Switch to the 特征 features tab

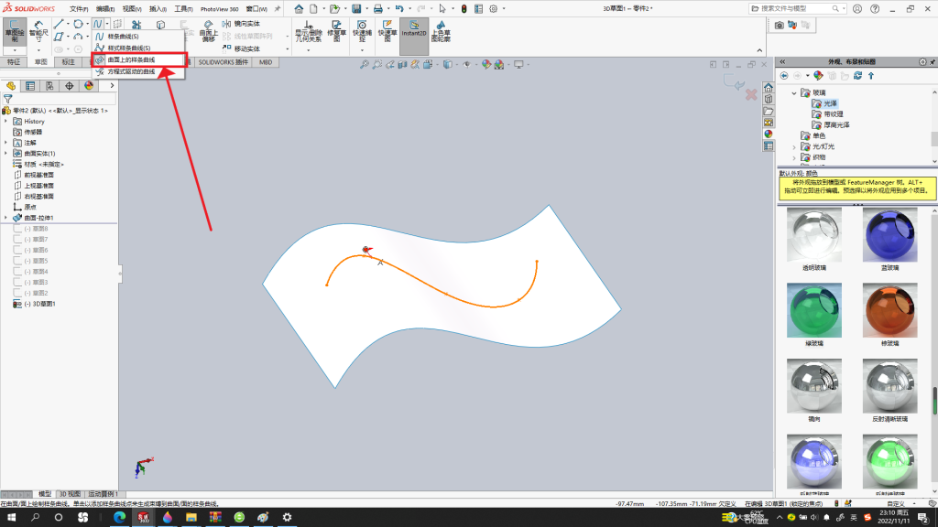(x=13, y=62)
